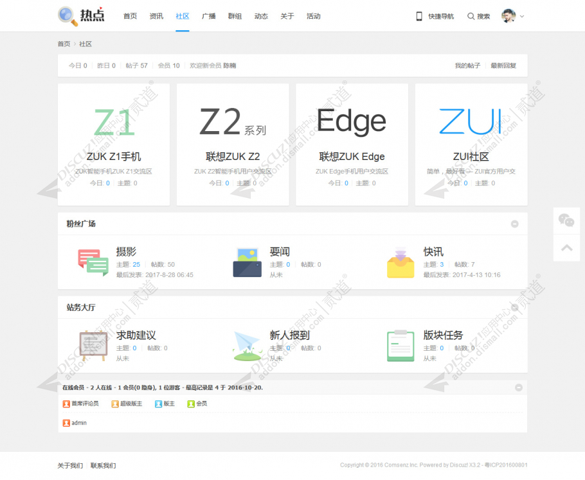585x480 pixels.
Task: Open the 群组 nav tab
Action: click(x=235, y=16)
